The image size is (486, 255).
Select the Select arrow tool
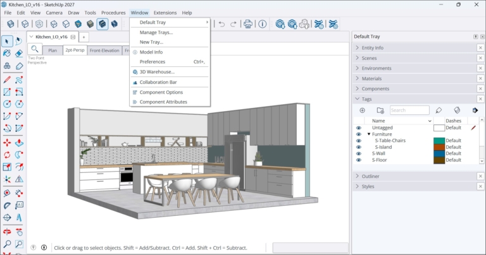click(7, 41)
